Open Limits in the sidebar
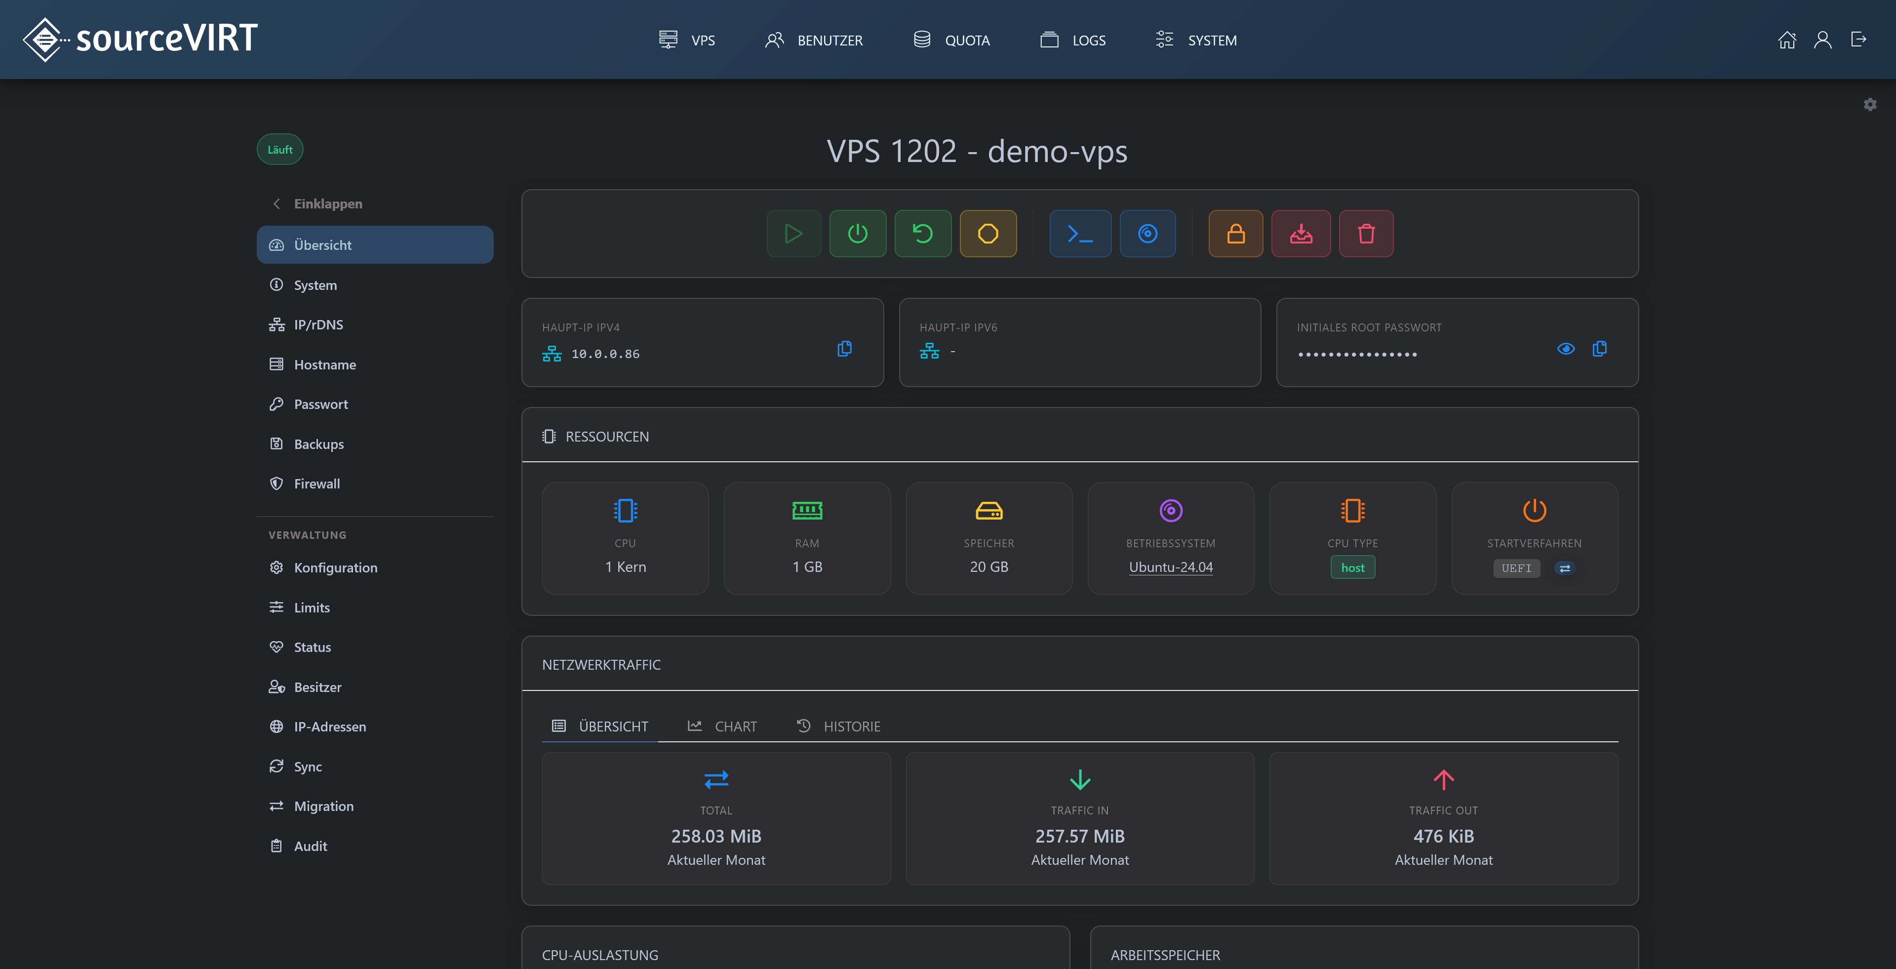Viewport: 1896px width, 969px height. [375, 607]
